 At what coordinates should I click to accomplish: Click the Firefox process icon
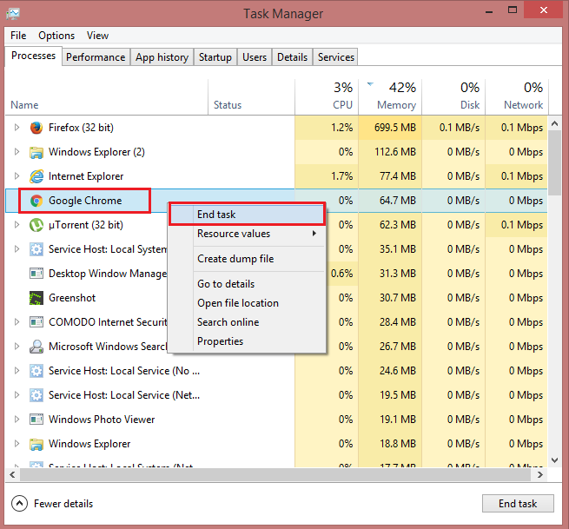pos(36,128)
